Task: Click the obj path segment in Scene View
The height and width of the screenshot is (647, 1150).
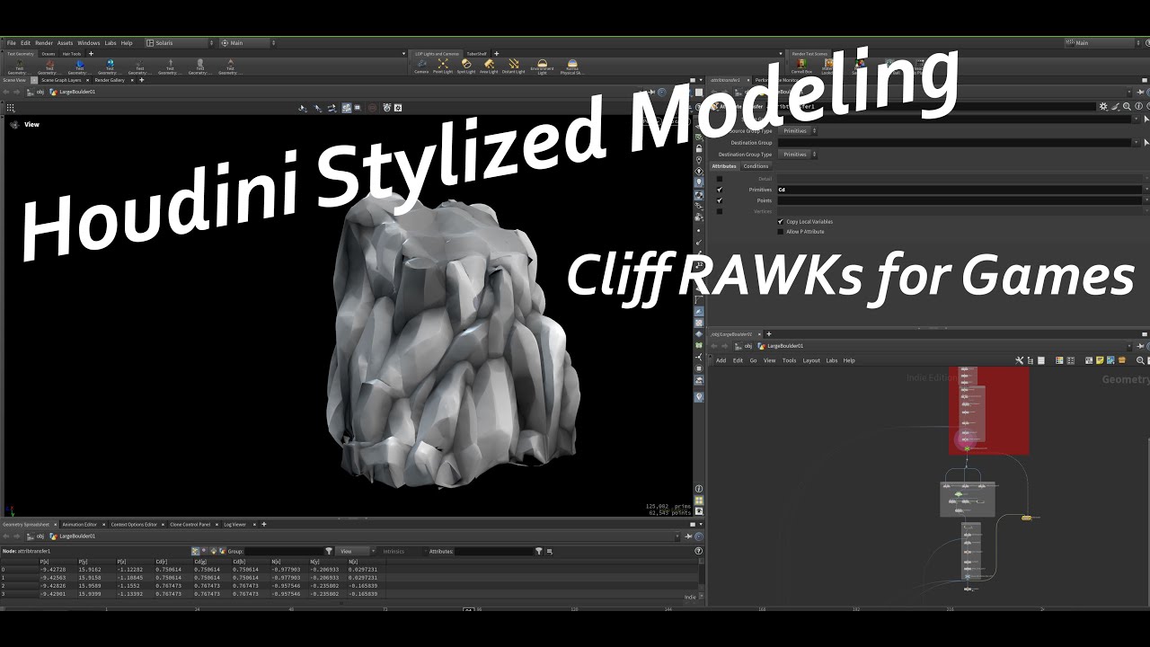Action: tap(40, 92)
